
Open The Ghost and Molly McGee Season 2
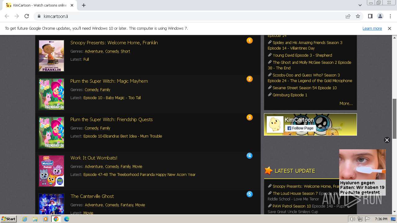(310, 65)
